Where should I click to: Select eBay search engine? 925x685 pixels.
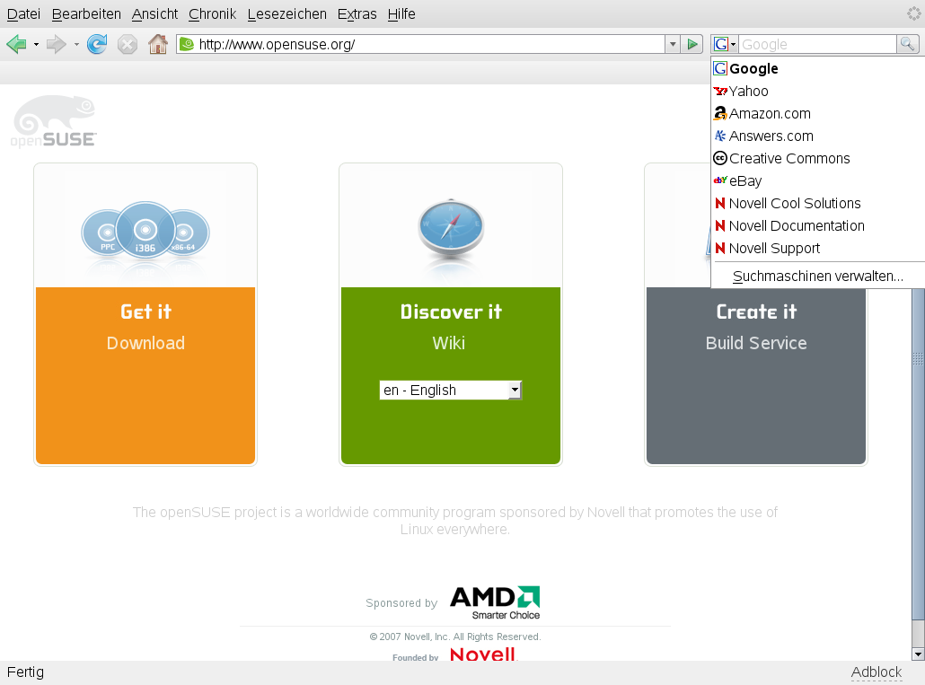pos(817,180)
